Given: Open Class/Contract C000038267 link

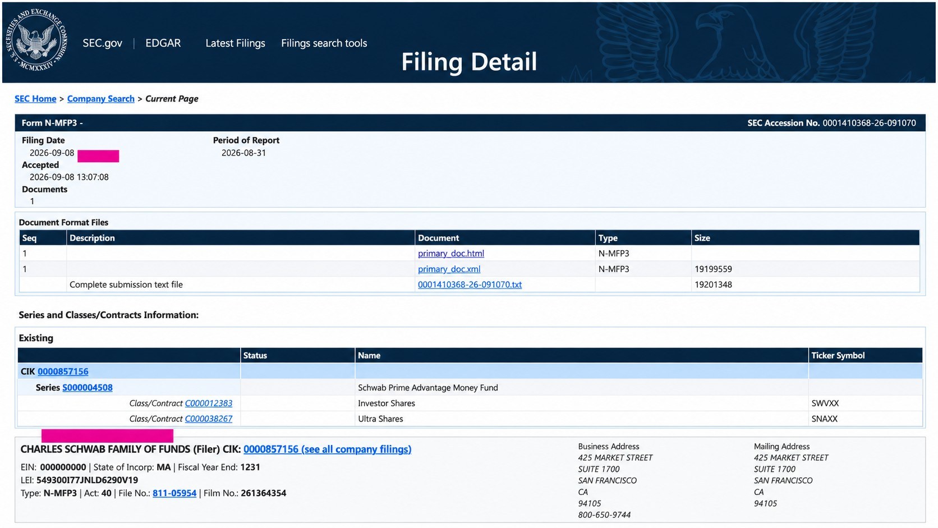Looking at the screenshot, I should (209, 419).
